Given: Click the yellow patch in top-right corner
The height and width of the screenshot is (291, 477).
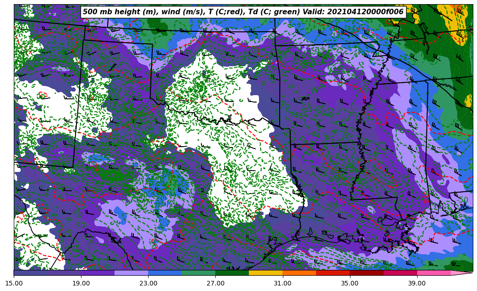Looking at the screenshot, I should coord(453,18).
